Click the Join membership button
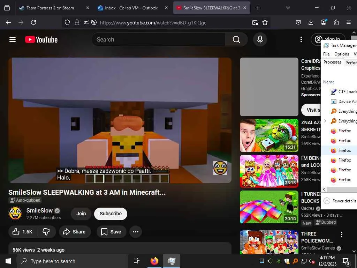The width and height of the screenshot is (357, 268). click(81, 214)
